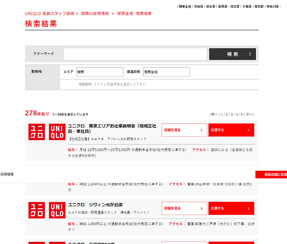Open the エリア dropdown showing 関東
The height and width of the screenshot is (244, 287).
pyautogui.click(x=100, y=72)
